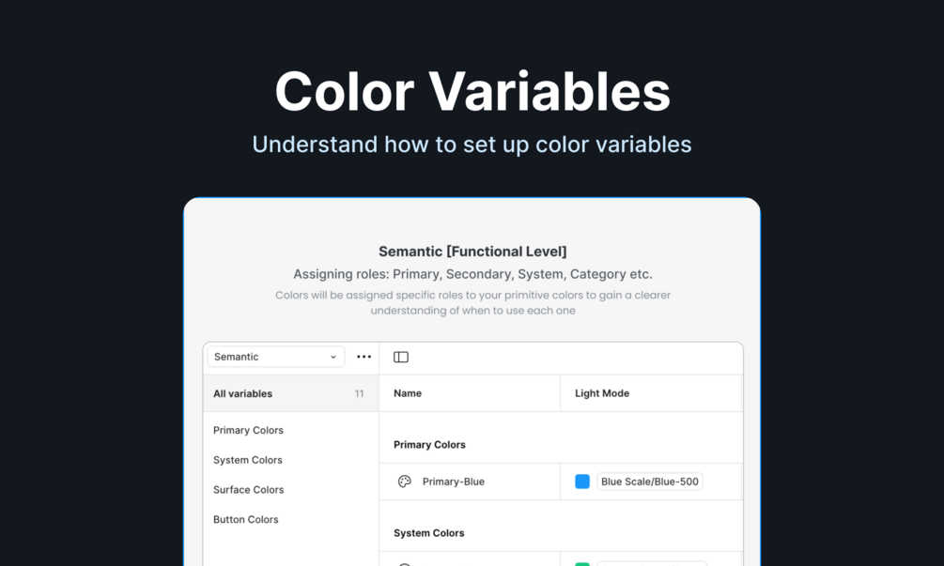
Task: Open the three-dot more options menu
Action: click(x=364, y=357)
